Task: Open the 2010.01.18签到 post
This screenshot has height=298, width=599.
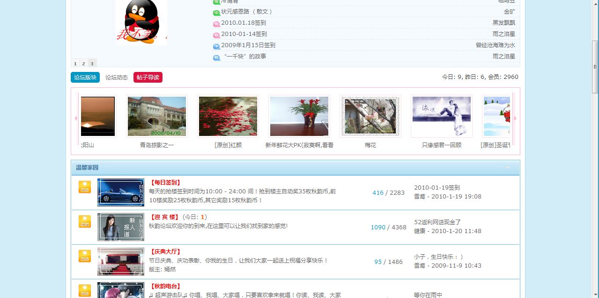Action: [x=244, y=23]
